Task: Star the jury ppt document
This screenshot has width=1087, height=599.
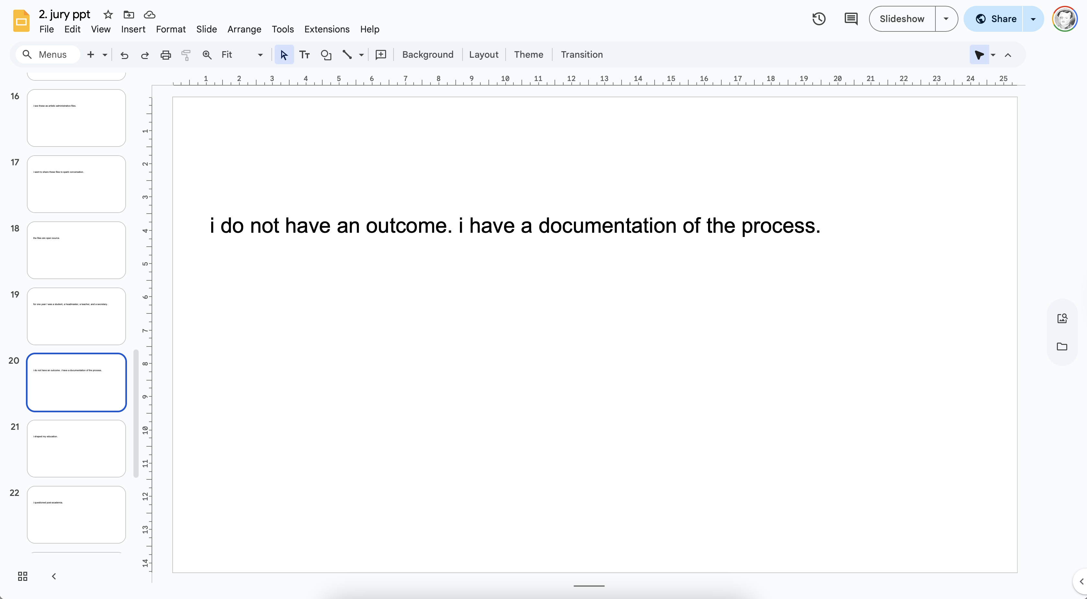Action: coord(108,15)
